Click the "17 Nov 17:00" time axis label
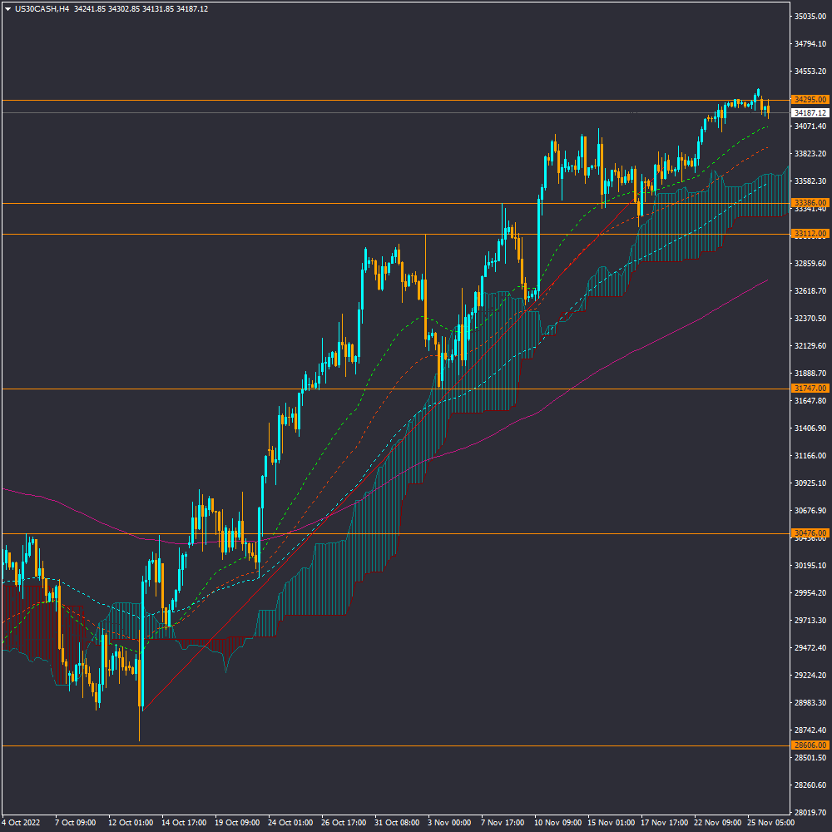The image size is (832, 832). [x=662, y=822]
